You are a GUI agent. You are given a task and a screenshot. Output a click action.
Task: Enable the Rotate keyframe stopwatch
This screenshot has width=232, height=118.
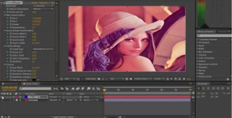pyautogui.click(x=11, y=24)
